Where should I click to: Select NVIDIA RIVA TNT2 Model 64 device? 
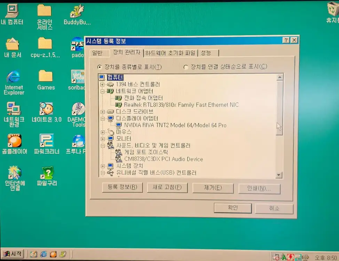coord(175,125)
